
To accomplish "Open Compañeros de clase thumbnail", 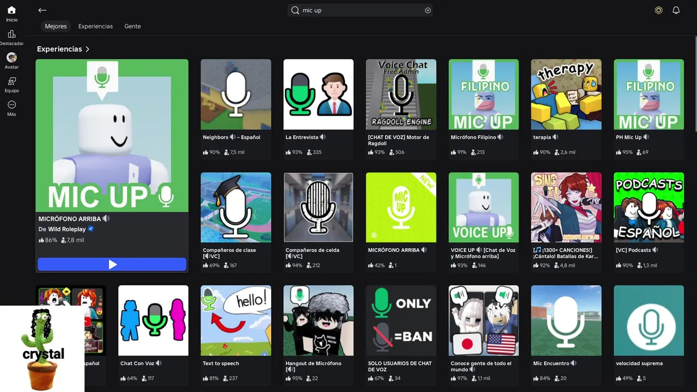I will point(236,207).
